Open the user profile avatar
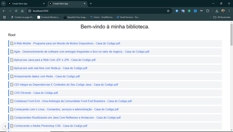The image size is (233, 132). (x=223, y=11)
